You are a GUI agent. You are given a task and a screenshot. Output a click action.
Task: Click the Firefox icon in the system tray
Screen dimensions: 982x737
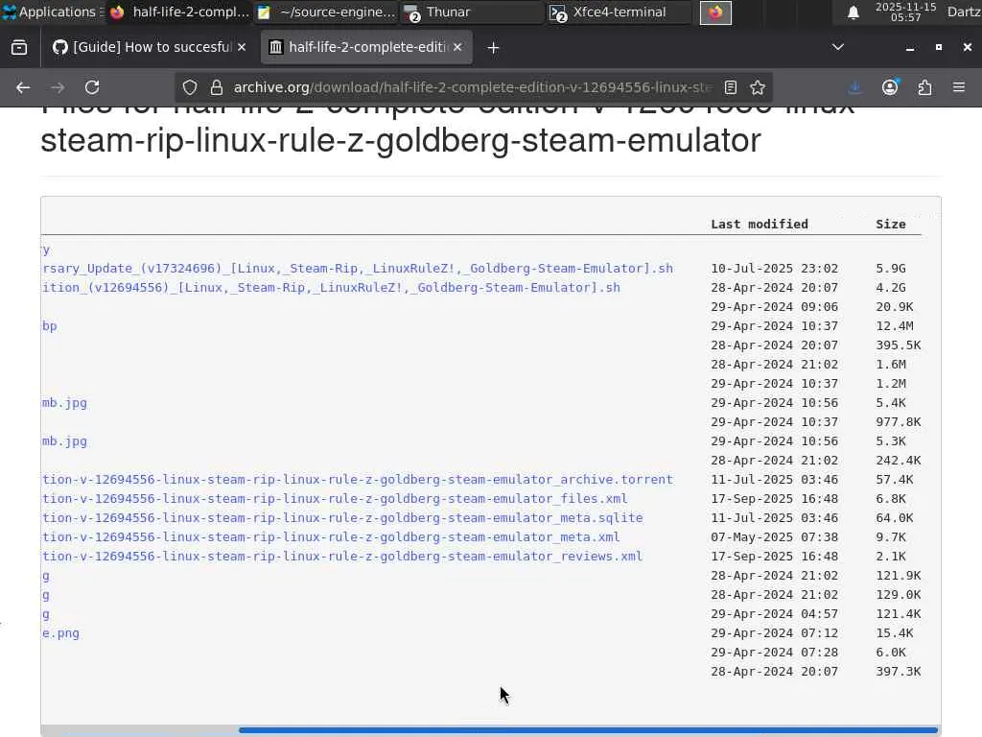(715, 12)
